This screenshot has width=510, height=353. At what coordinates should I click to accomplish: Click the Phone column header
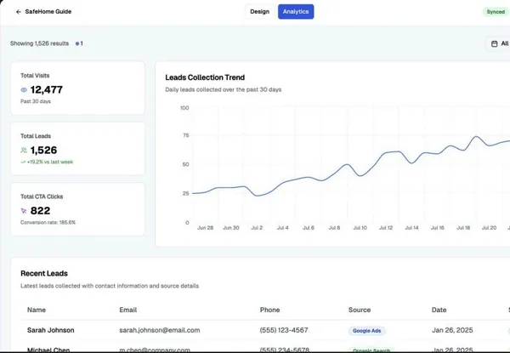(269, 310)
